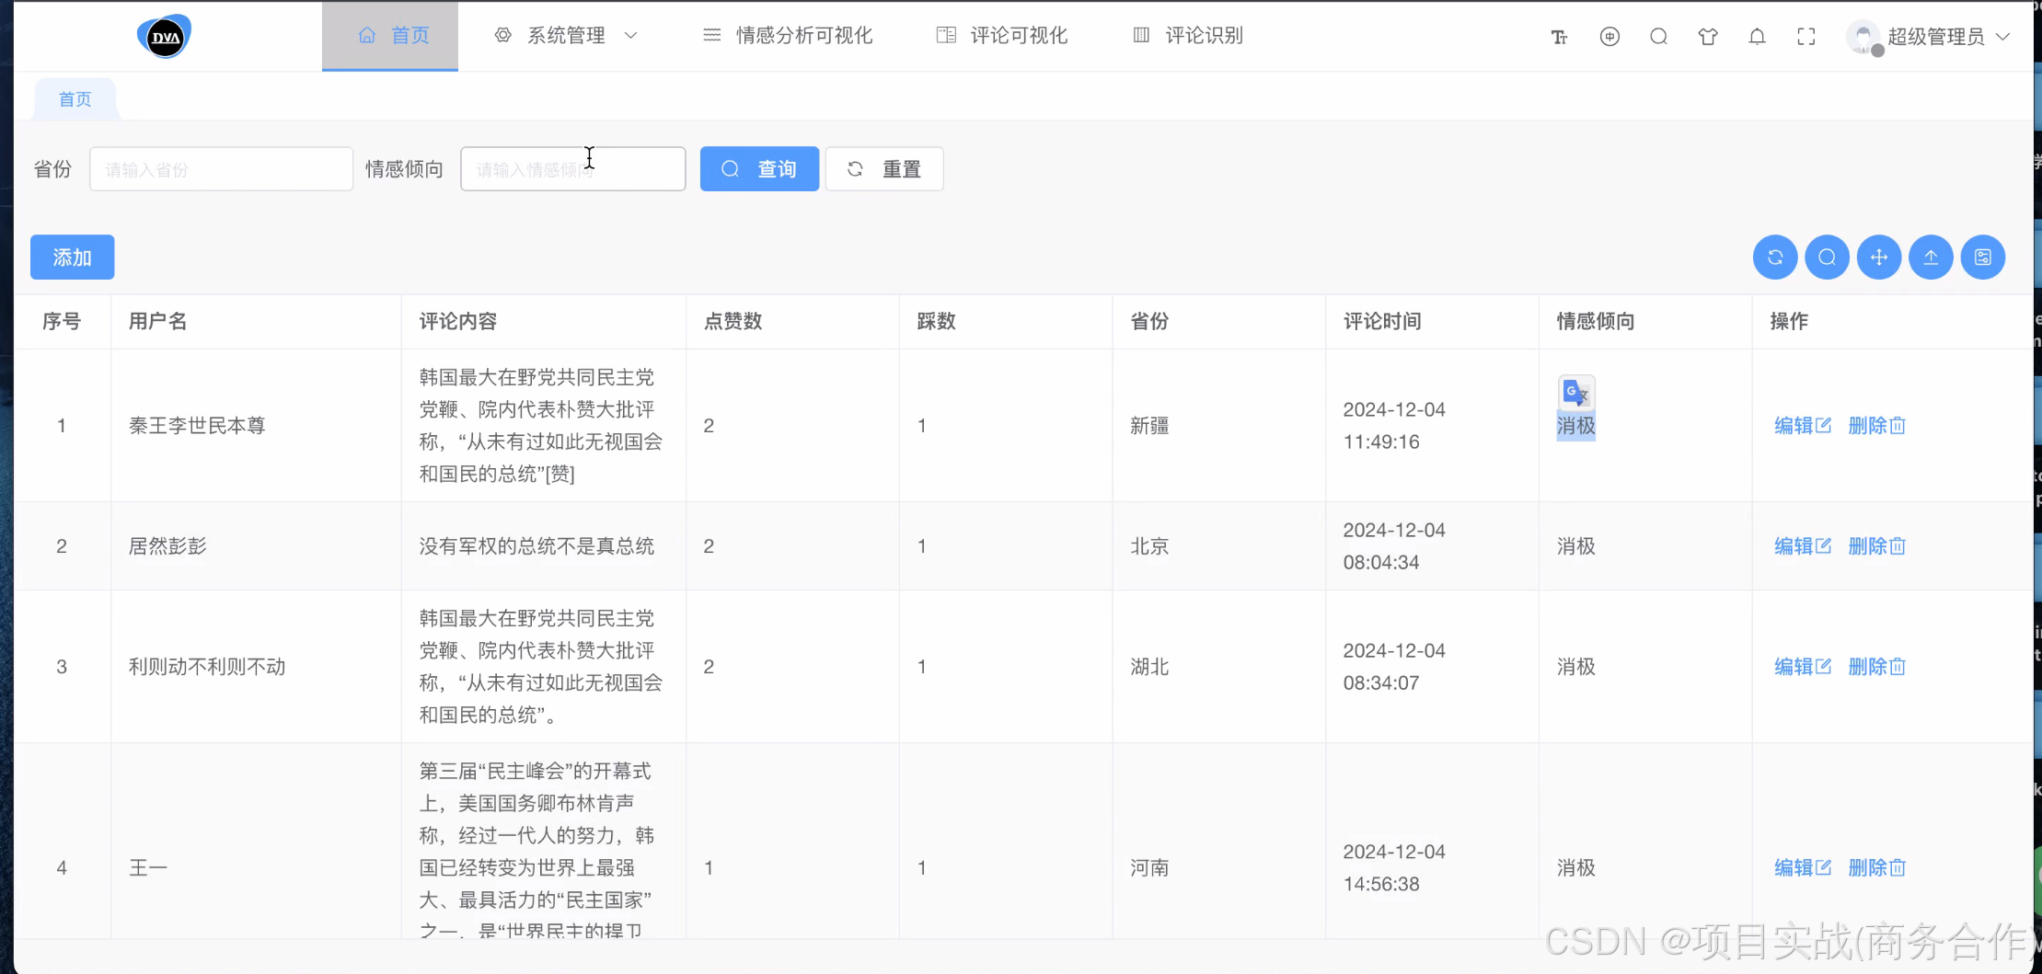Image resolution: width=2042 pixels, height=974 pixels.
Task: Click the 查询 search button
Action: 759,169
